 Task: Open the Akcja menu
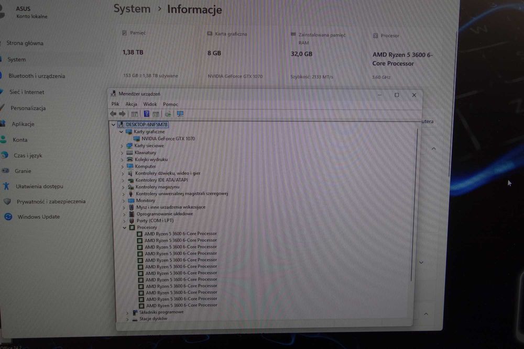coord(132,104)
